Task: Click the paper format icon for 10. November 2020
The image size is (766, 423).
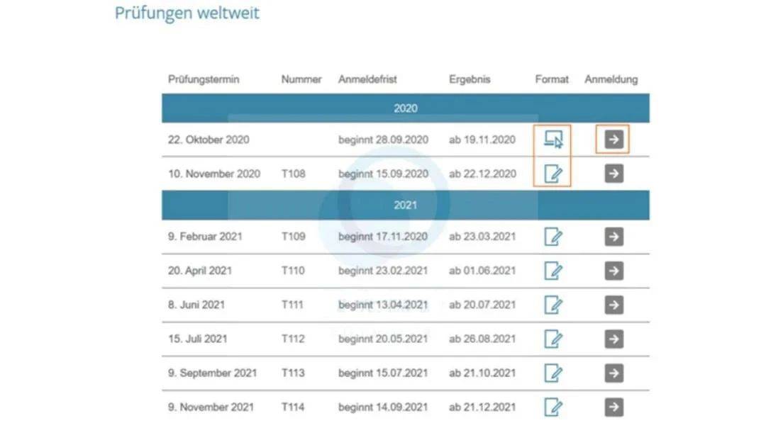Action: [x=553, y=174]
